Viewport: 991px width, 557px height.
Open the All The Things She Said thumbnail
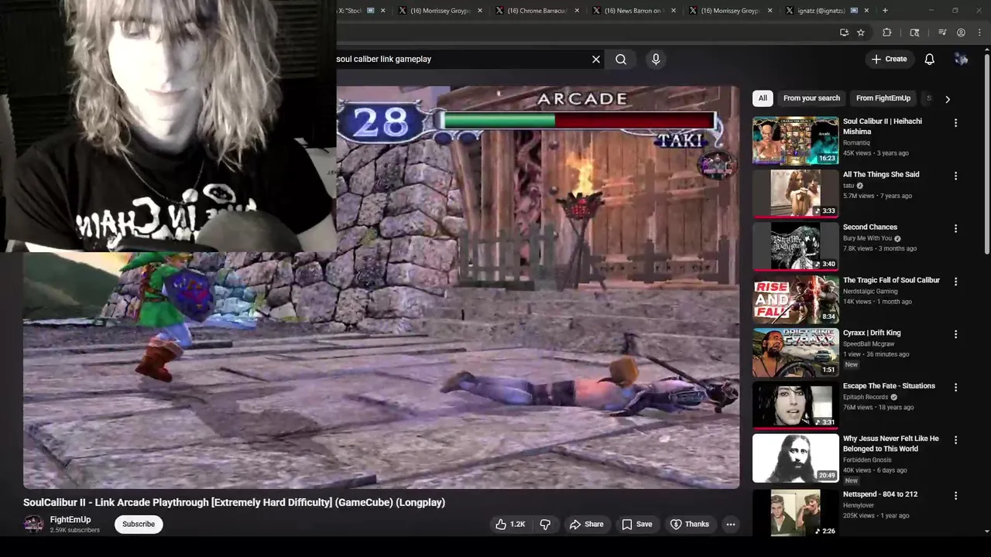pos(795,193)
